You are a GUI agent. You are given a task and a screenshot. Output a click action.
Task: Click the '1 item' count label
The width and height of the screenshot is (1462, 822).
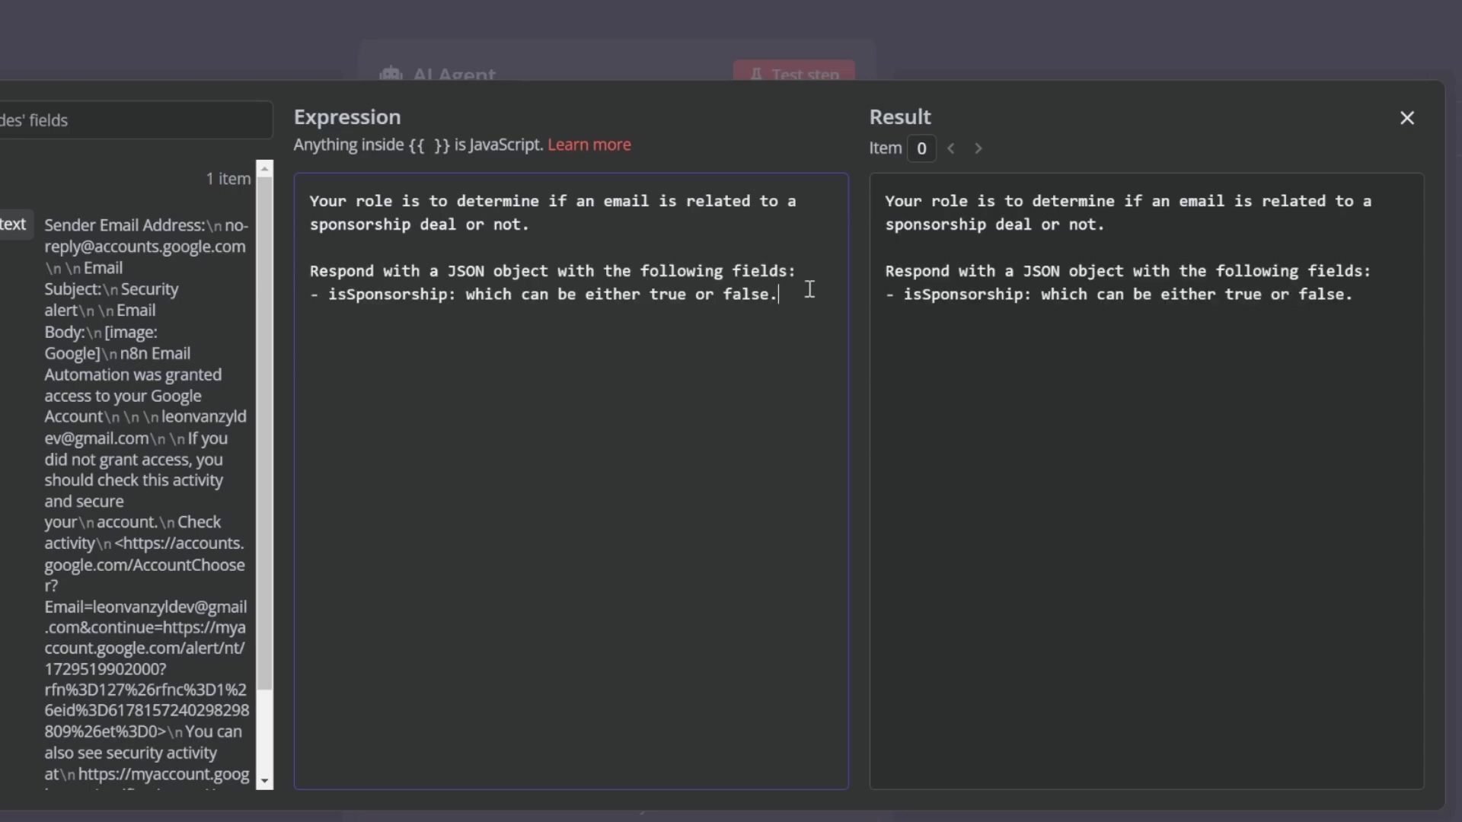tap(228, 179)
